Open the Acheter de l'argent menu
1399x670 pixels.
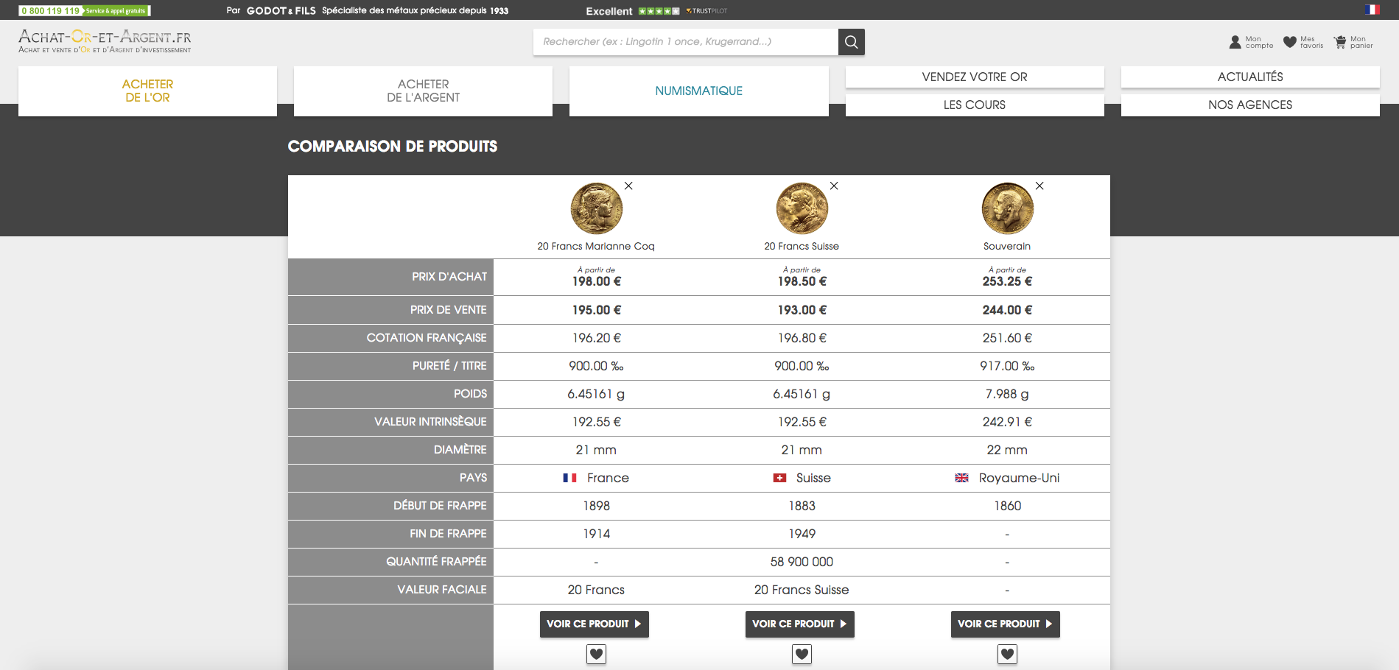tap(423, 91)
